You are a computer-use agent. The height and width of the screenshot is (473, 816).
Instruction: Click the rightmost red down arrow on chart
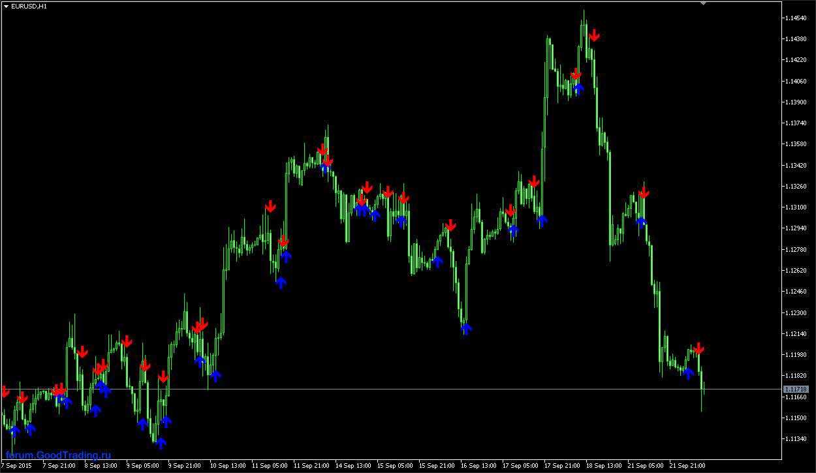pos(699,348)
